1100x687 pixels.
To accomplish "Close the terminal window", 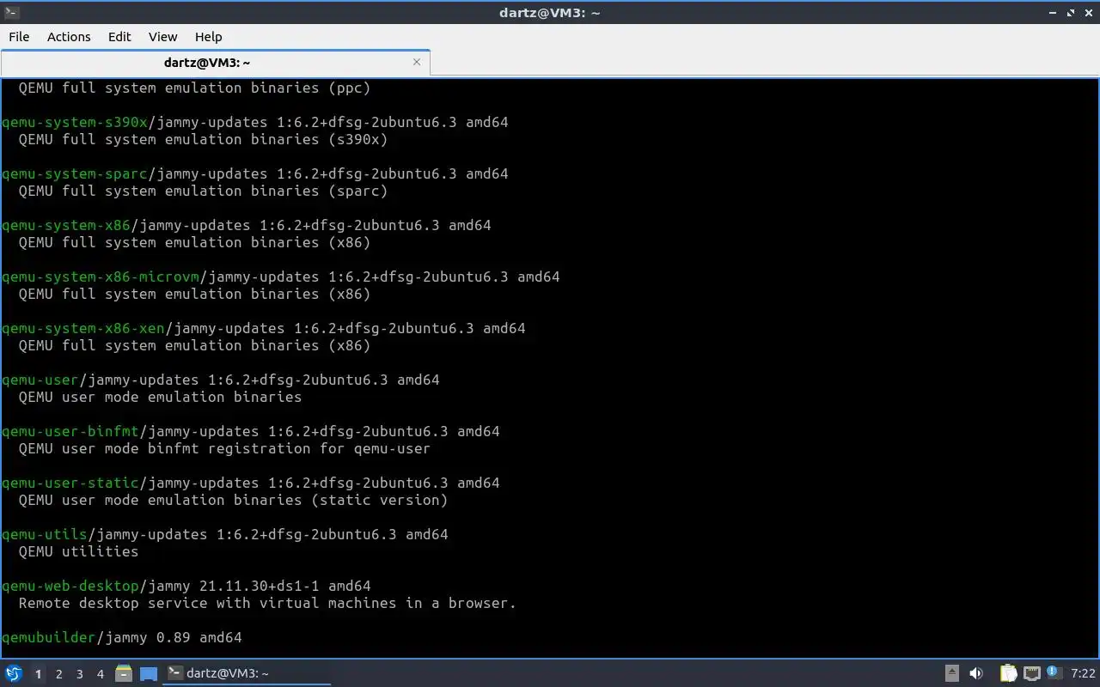I will pyautogui.click(x=1088, y=12).
